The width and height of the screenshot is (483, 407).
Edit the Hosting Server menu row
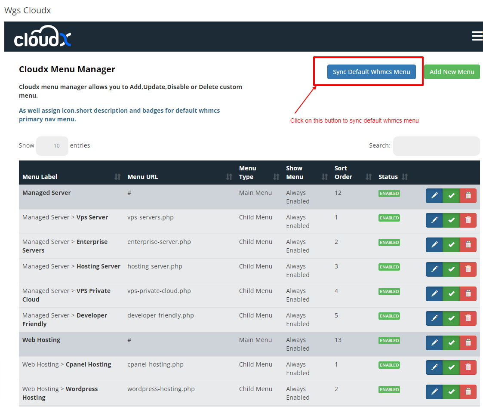434,269
